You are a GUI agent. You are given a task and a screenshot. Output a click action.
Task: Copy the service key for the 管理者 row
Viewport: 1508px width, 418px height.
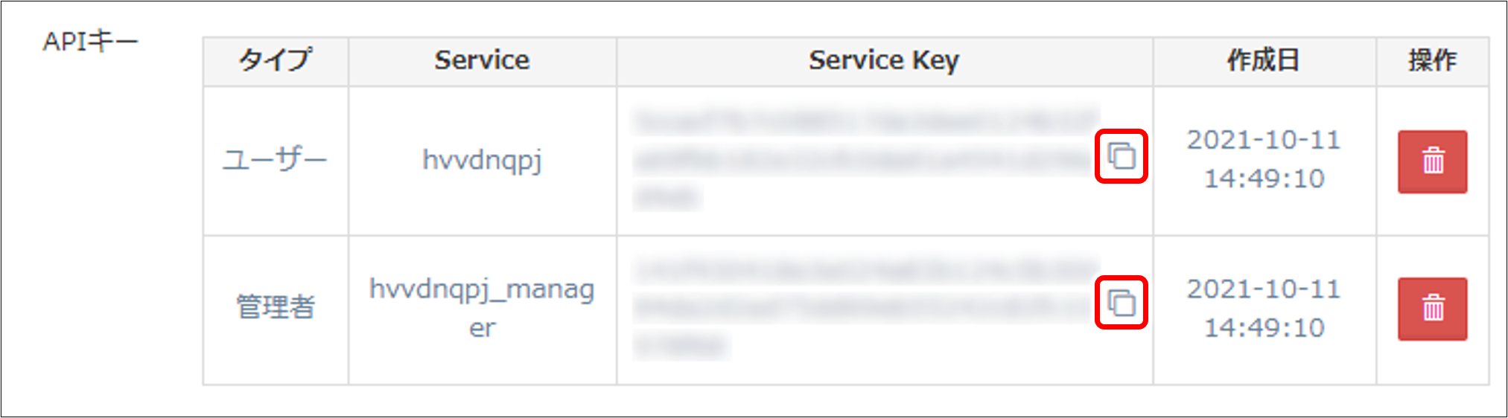(x=1121, y=303)
